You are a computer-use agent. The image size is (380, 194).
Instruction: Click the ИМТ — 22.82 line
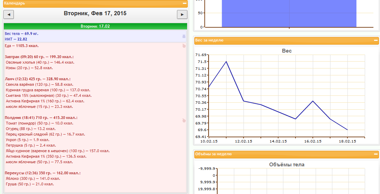16,39
